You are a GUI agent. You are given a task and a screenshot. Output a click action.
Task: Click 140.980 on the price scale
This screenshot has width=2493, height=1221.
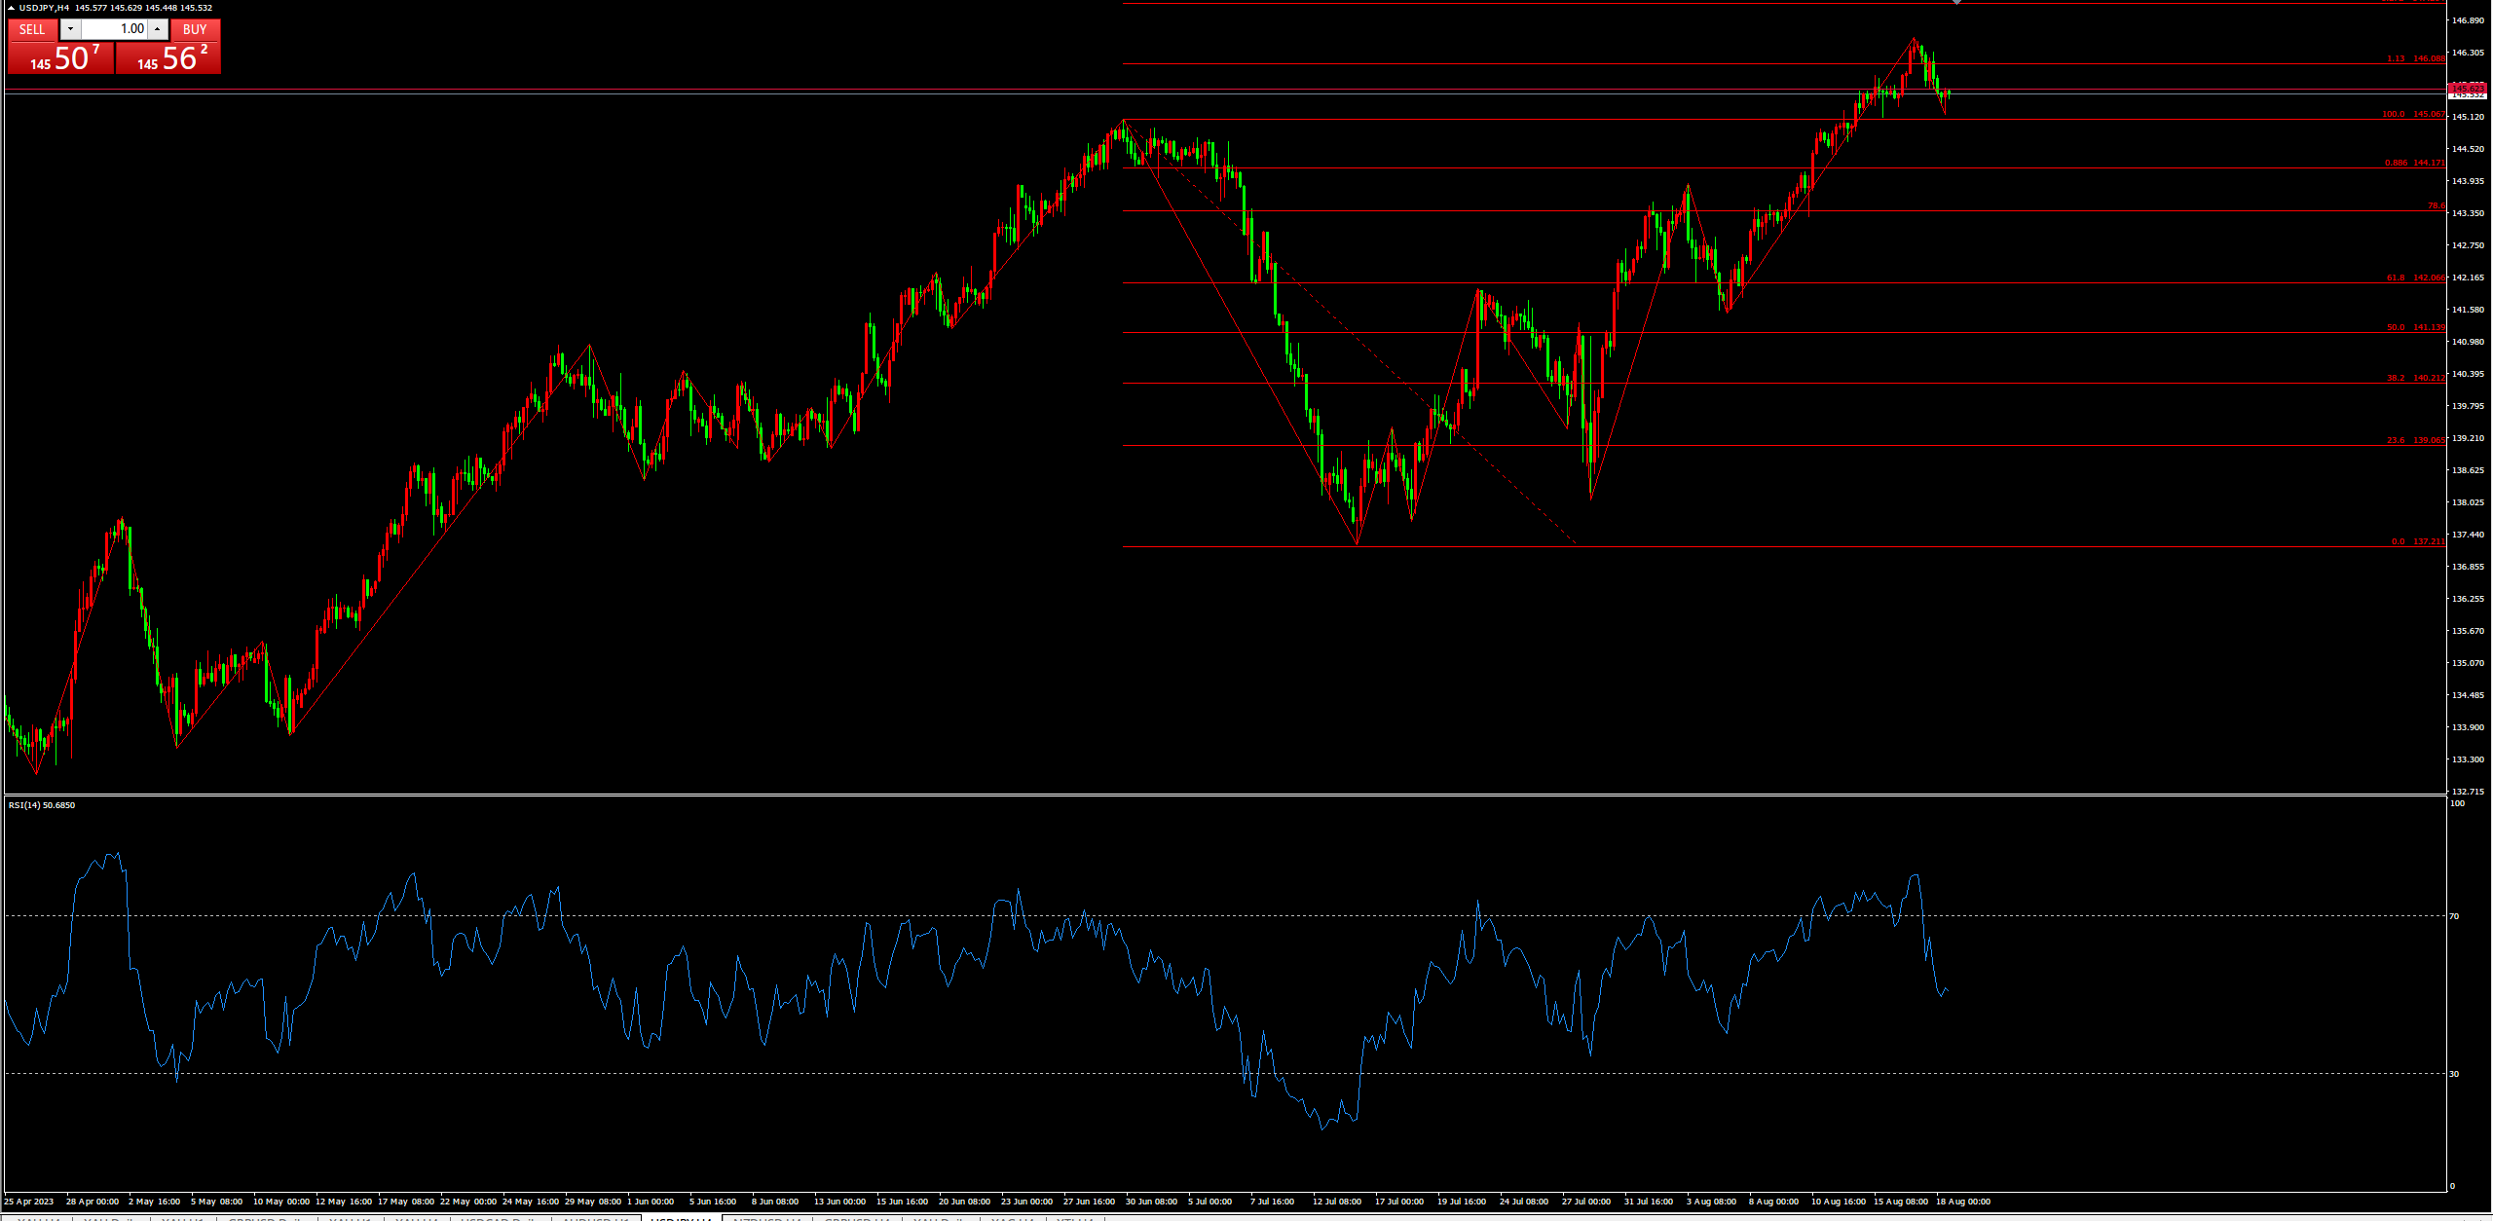click(x=2468, y=342)
